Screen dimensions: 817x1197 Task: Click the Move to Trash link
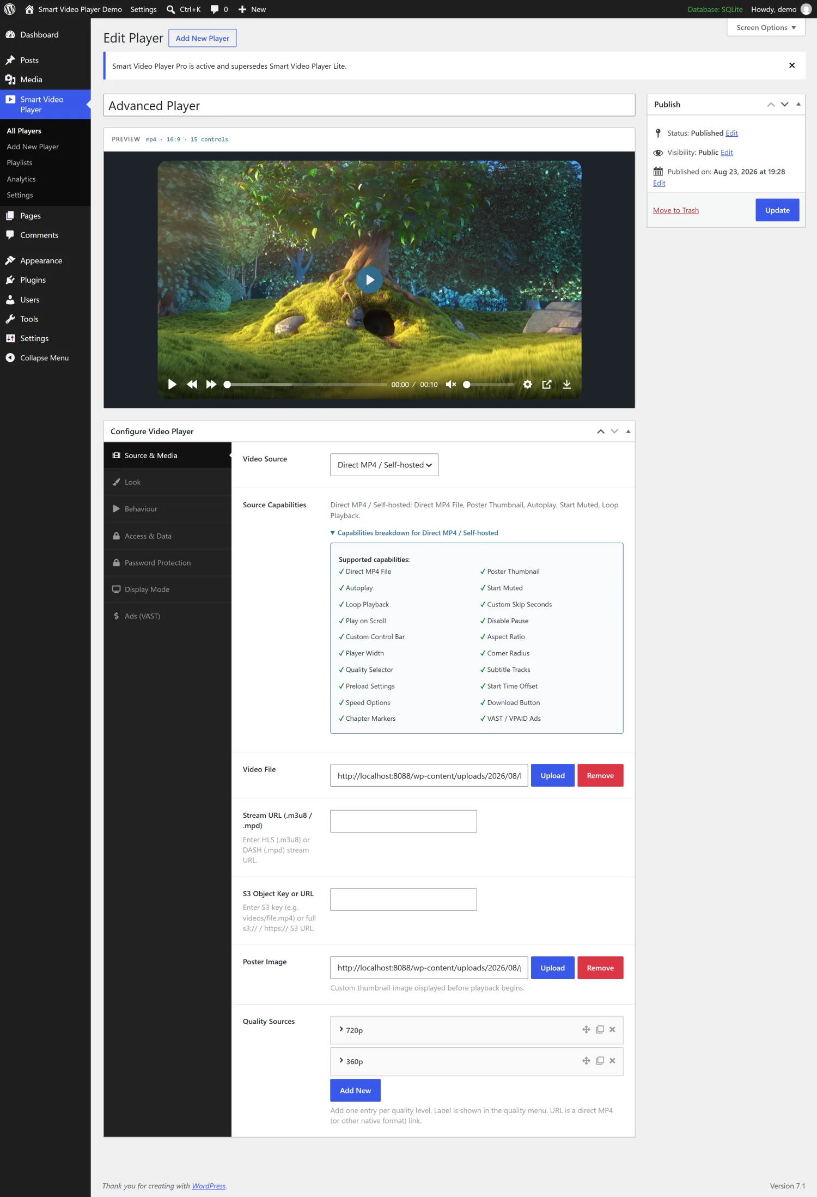(676, 210)
